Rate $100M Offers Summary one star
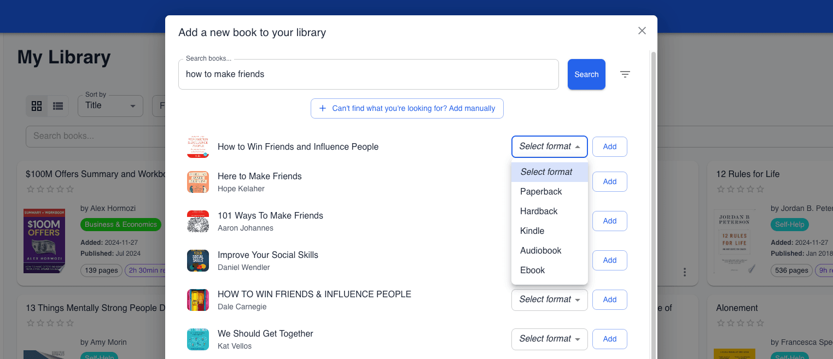Screen dimensions: 833x359 click(31, 189)
